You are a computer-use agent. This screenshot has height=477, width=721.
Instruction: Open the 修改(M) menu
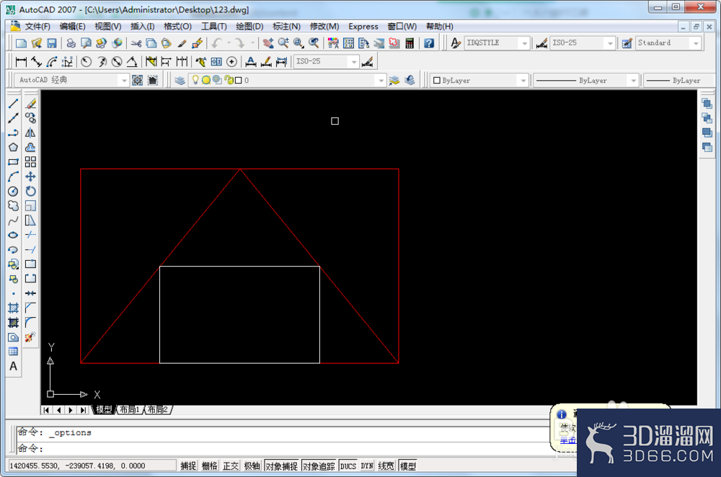(x=324, y=27)
